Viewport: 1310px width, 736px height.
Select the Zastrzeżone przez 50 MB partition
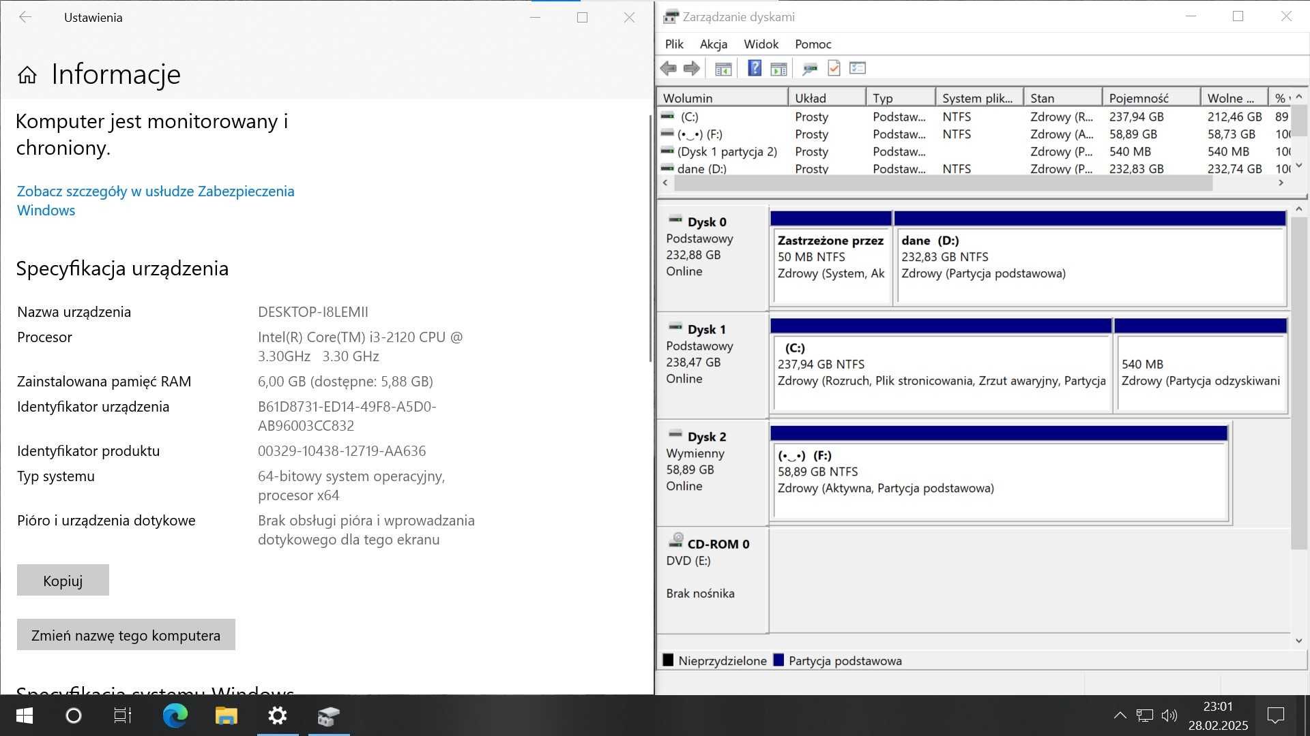(x=831, y=259)
